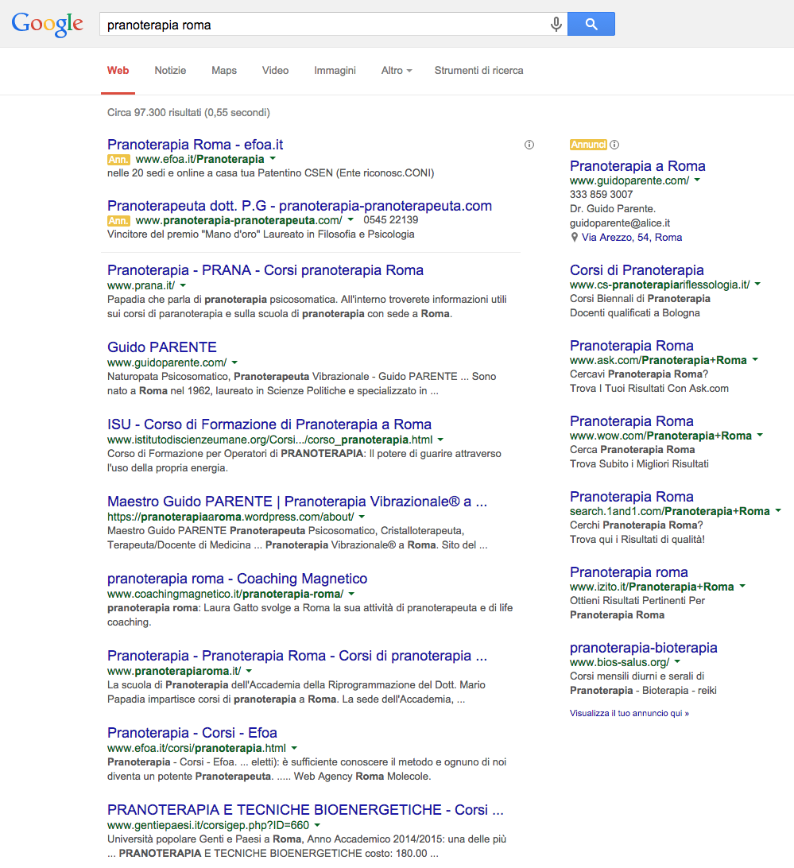The height and width of the screenshot is (868, 794).
Task: Click Visualizza il tuo annuncio qui
Action: 629,713
